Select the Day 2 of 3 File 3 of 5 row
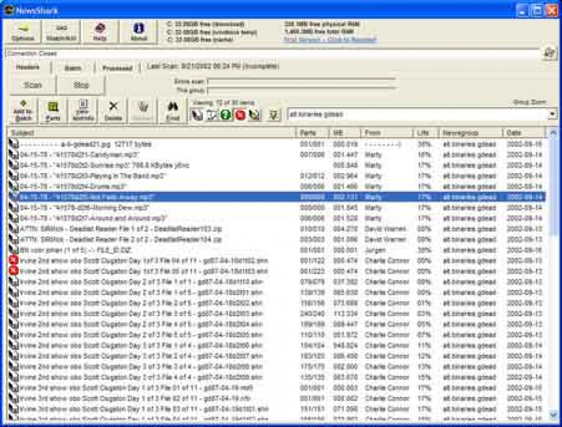The height and width of the screenshot is (427, 562). [x=277, y=314]
